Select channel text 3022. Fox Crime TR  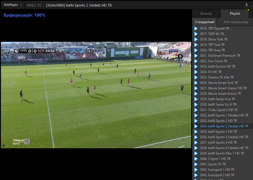[213, 61]
